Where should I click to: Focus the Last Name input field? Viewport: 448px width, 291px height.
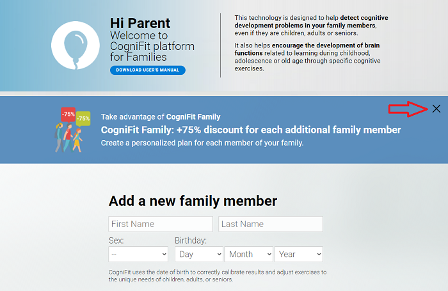click(271, 224)
